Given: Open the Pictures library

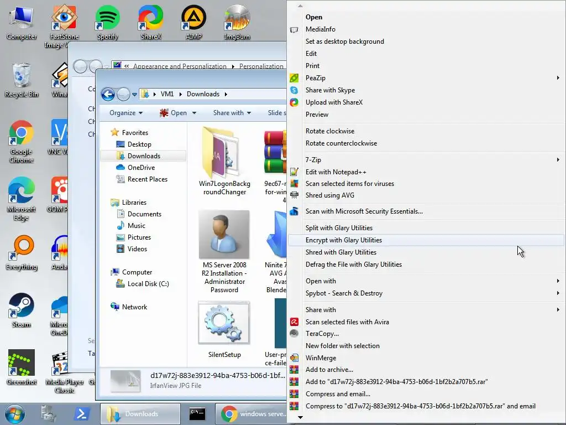Looking at the screenshot, I should (x=139, y=237).
